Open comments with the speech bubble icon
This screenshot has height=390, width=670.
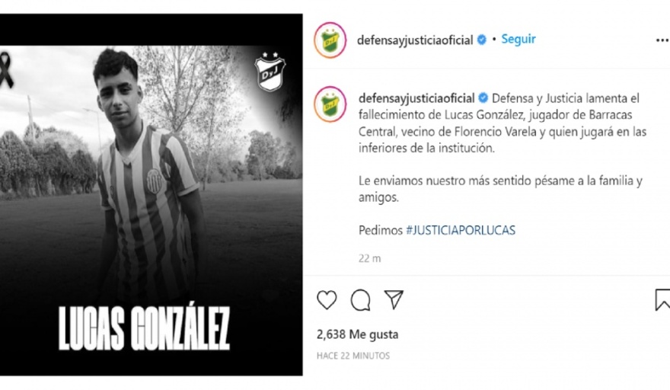360,300
